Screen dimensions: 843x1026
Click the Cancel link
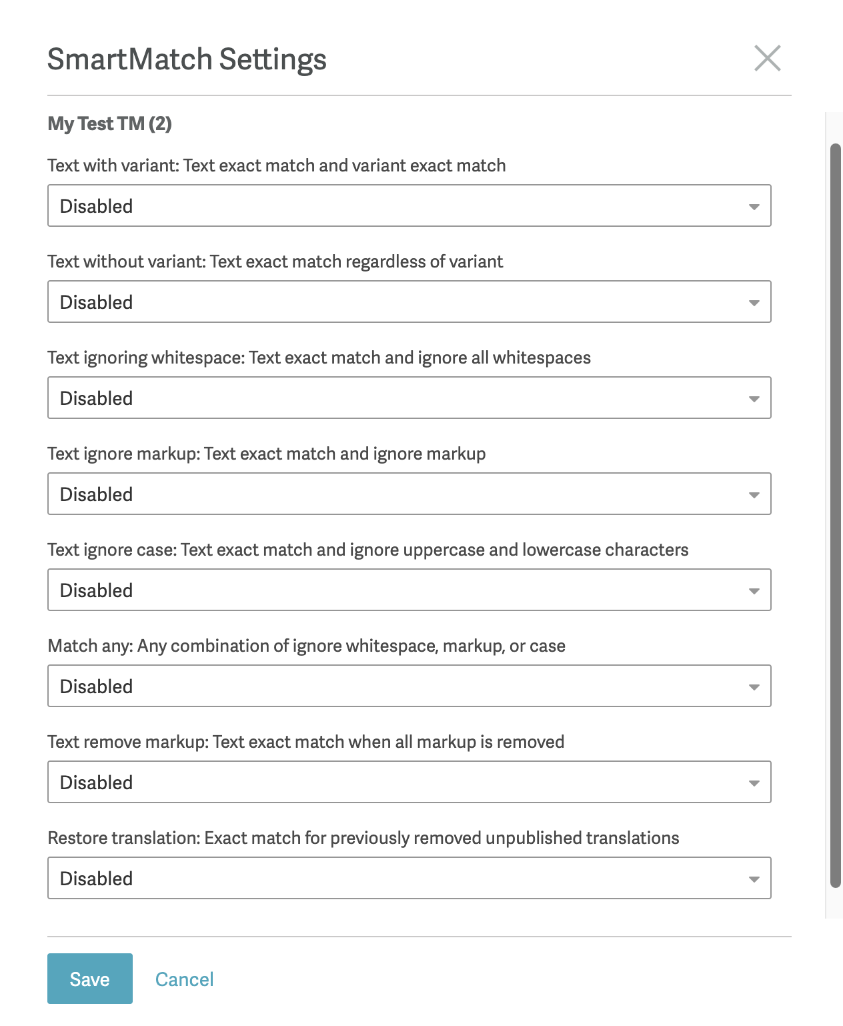point(184,979)
